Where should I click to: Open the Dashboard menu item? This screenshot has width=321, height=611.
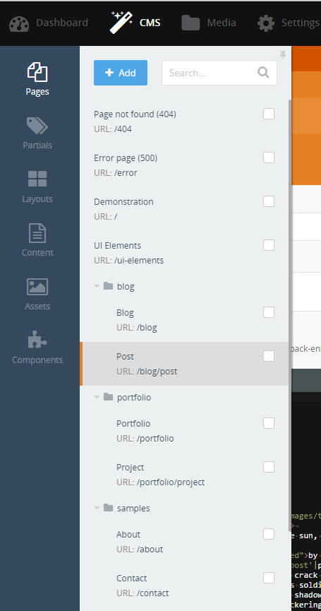tap(49, 23)
